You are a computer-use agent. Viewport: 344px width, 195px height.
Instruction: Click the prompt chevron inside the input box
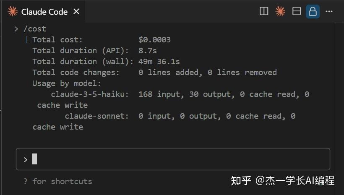pyautogui.click(x=26, y=159)
